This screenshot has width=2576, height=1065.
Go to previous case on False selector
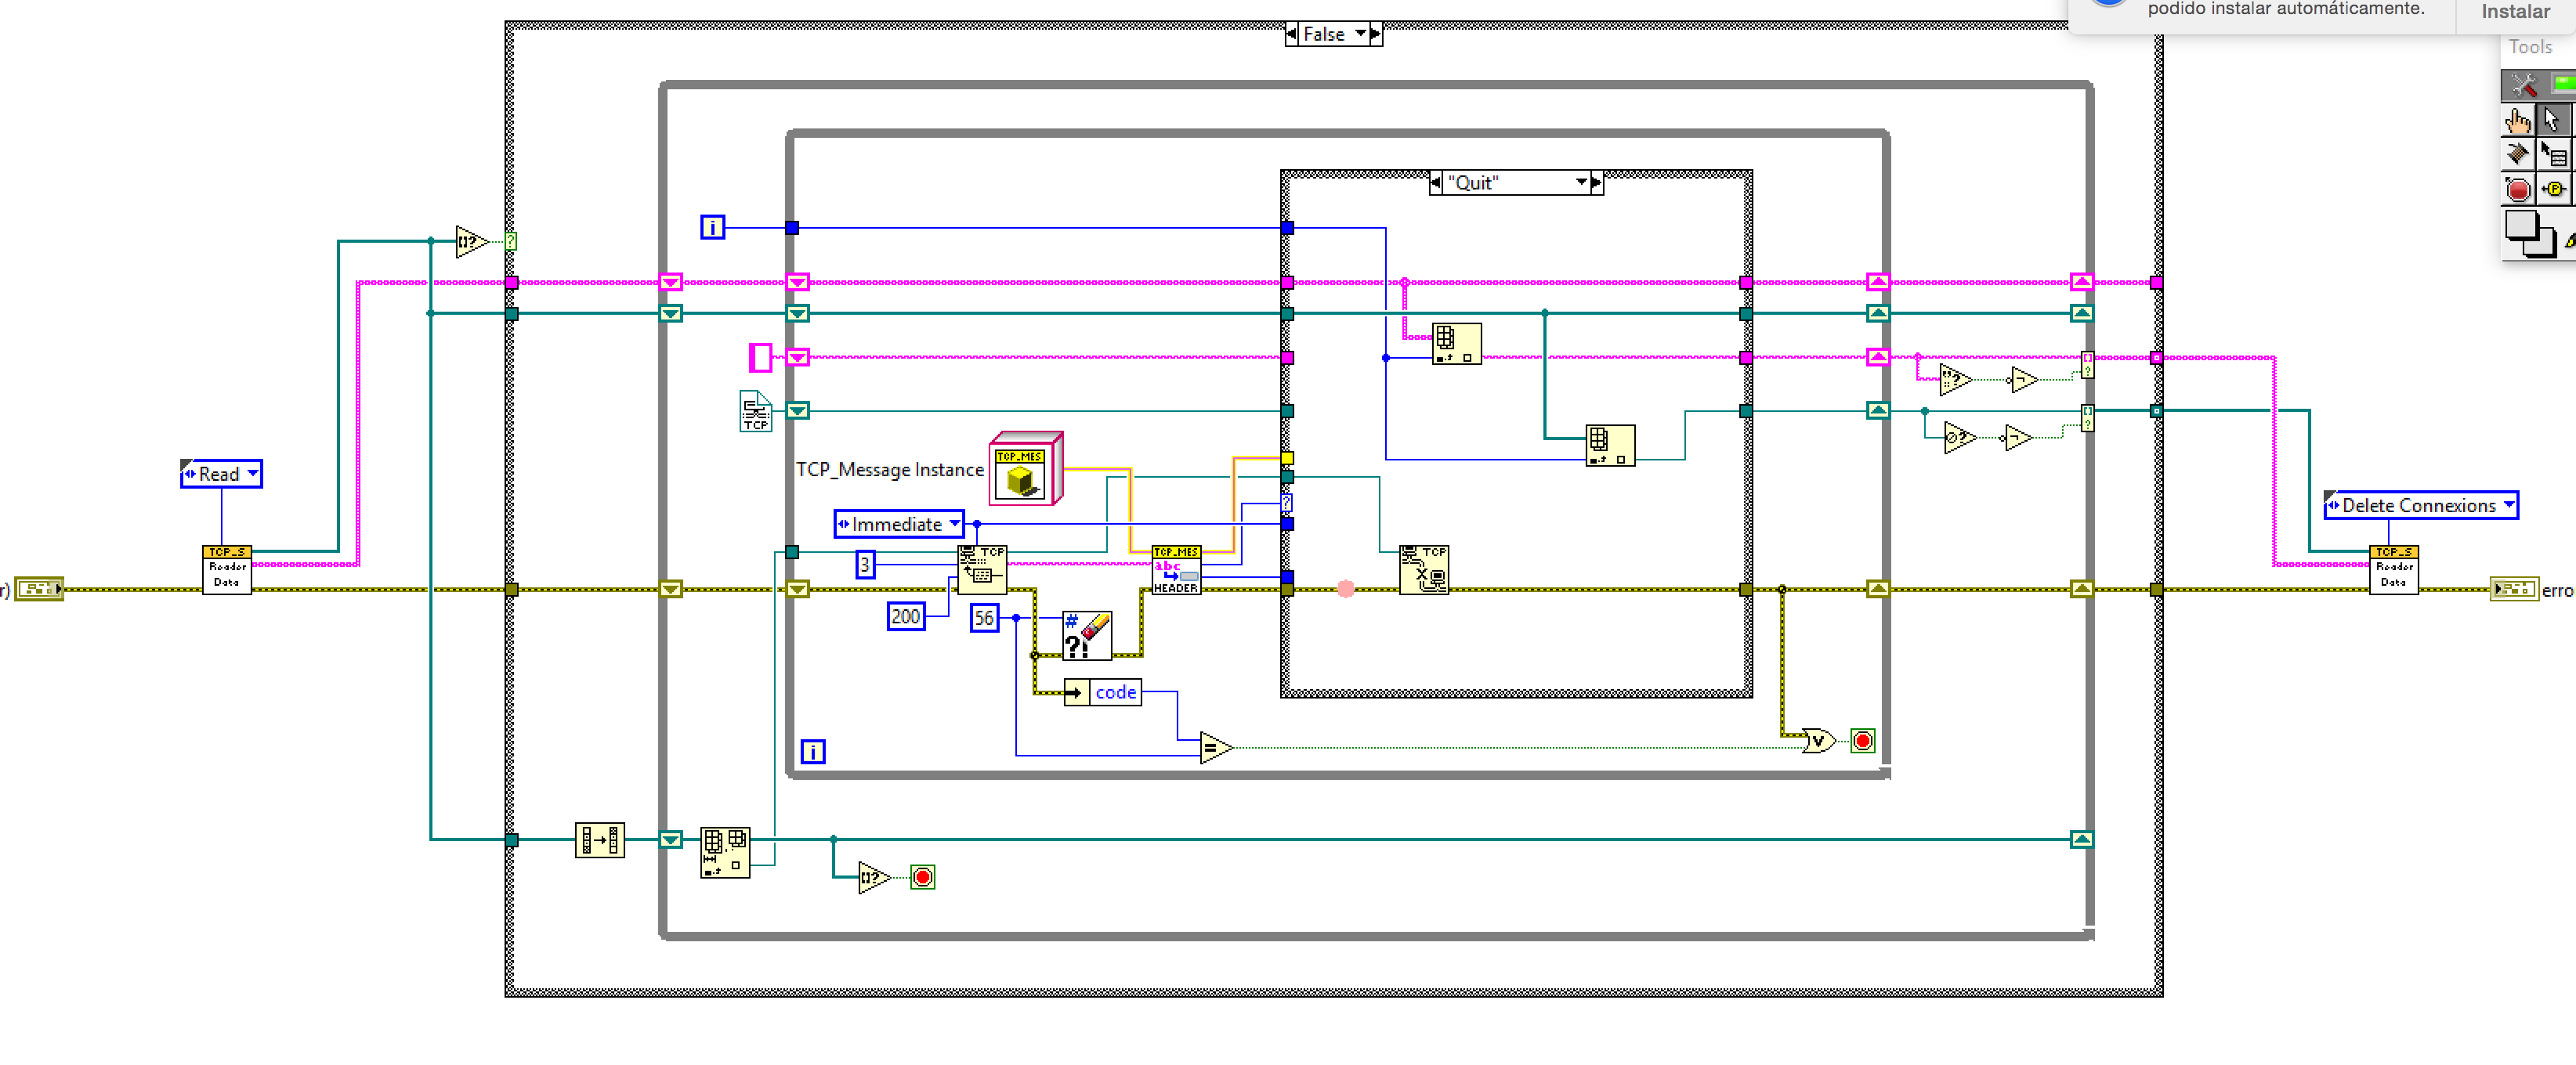(x=1292, y=34)
